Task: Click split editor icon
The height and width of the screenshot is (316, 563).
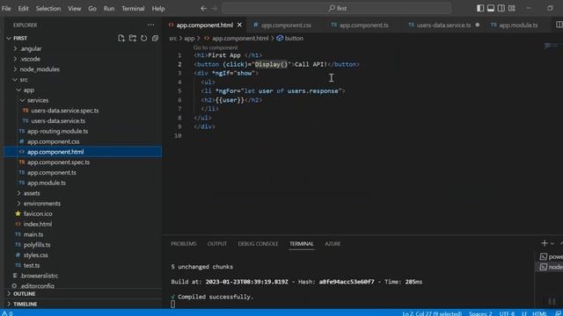Action: [x=559, y=25]
